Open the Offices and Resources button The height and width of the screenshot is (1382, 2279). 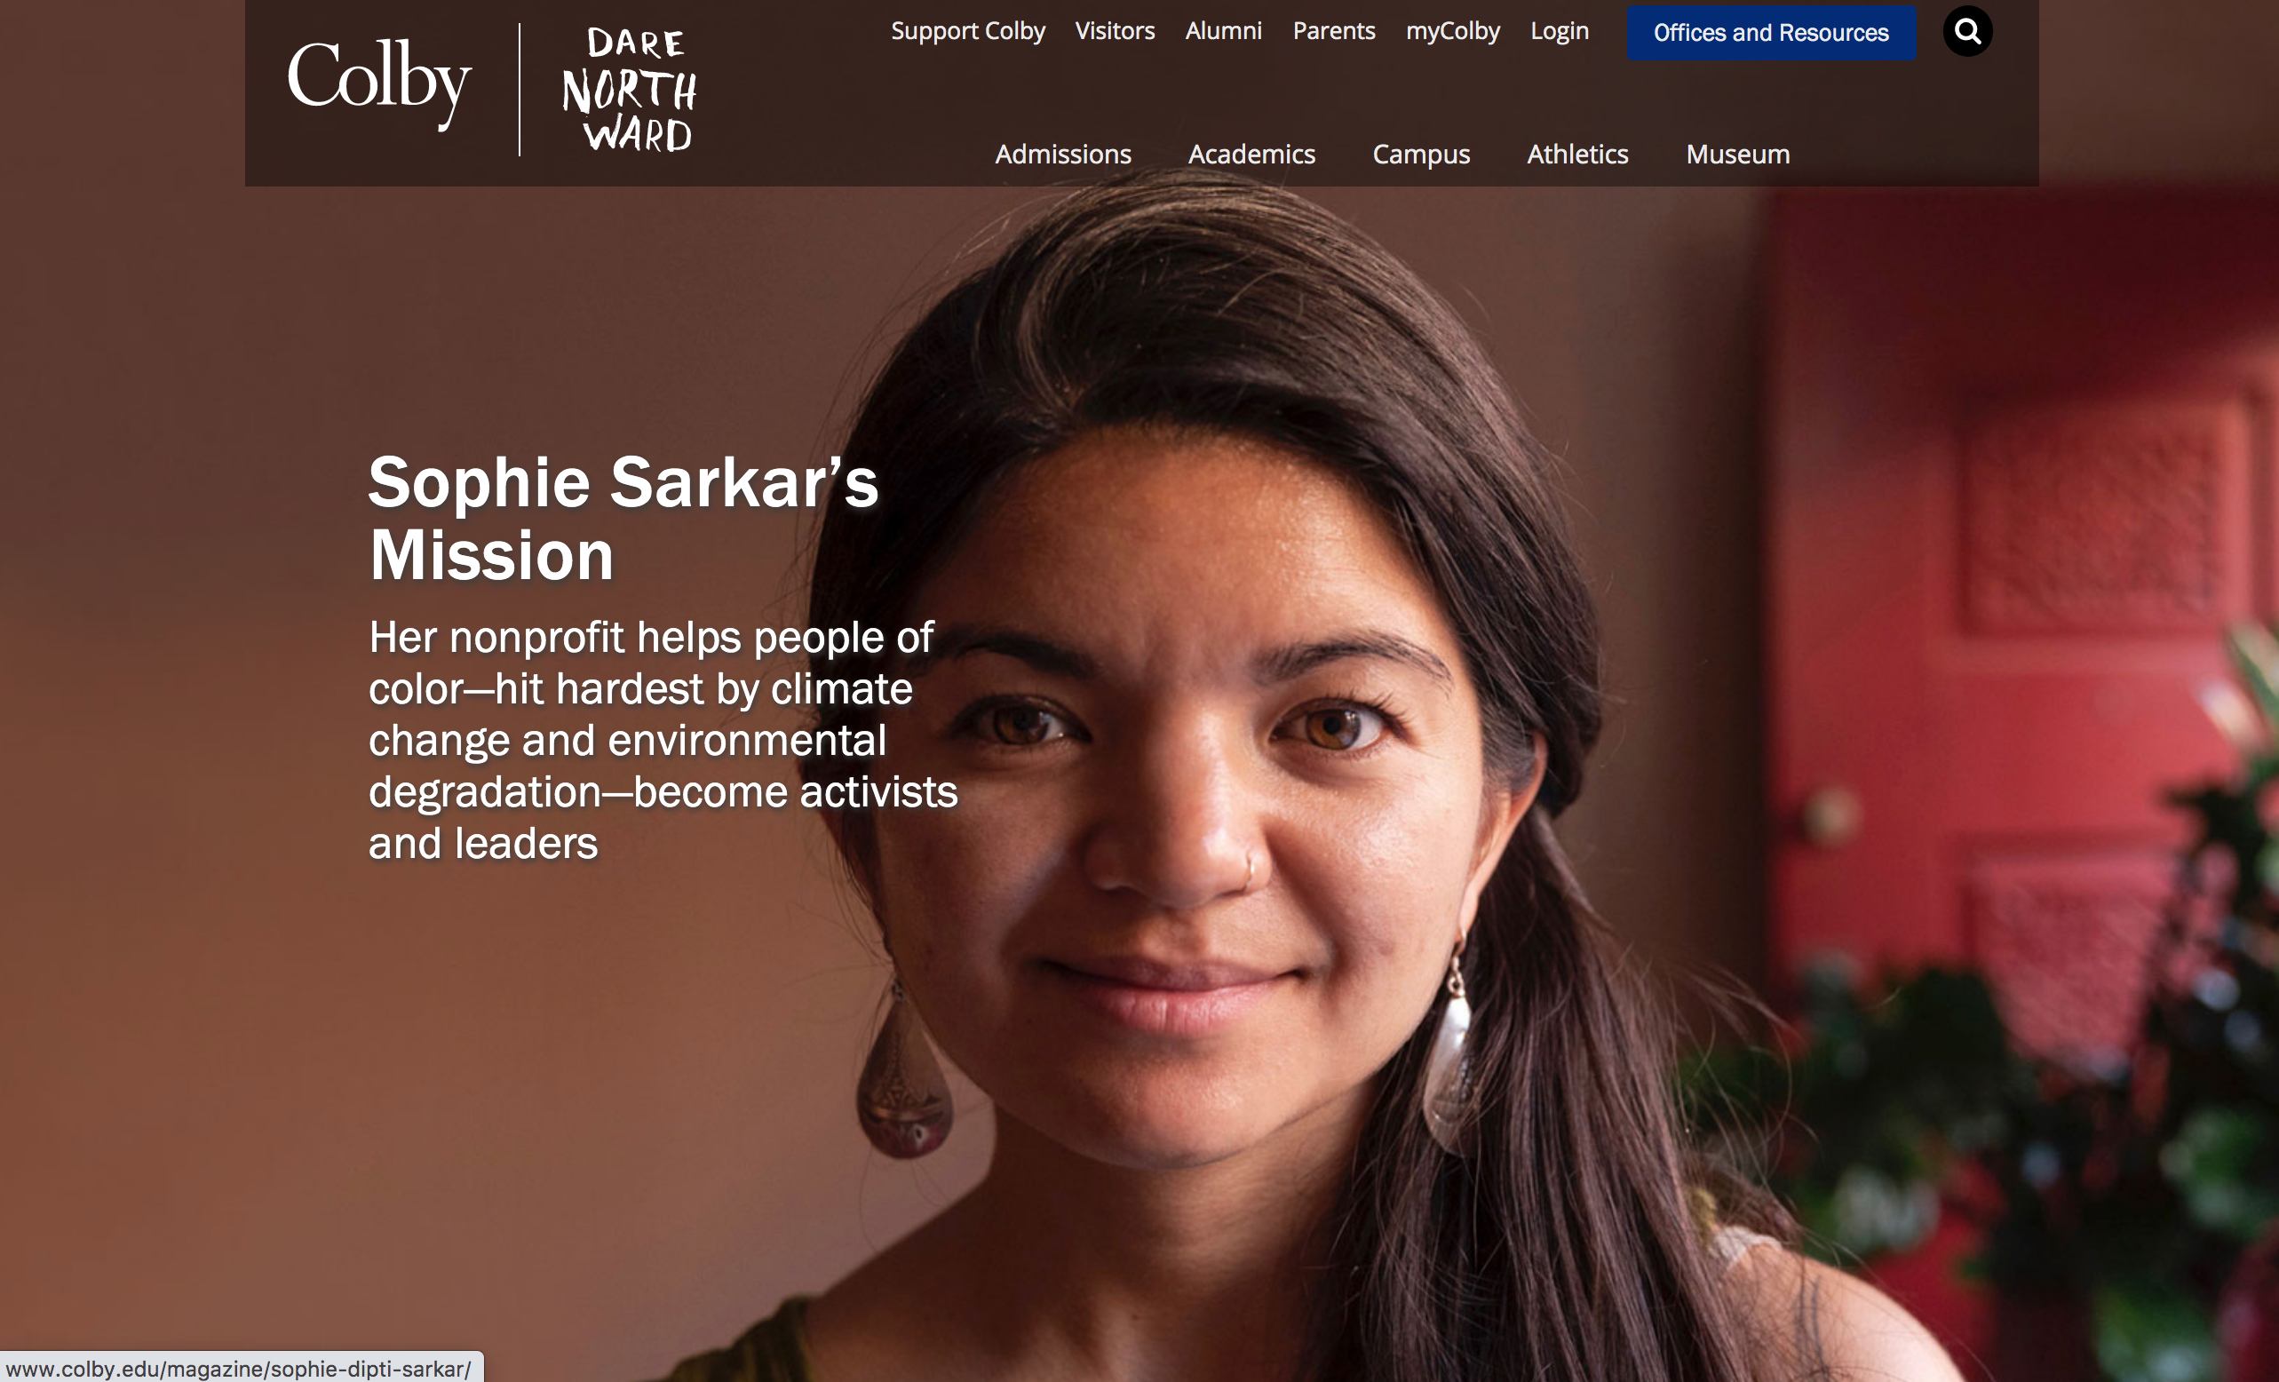(x=1771, y=33)
